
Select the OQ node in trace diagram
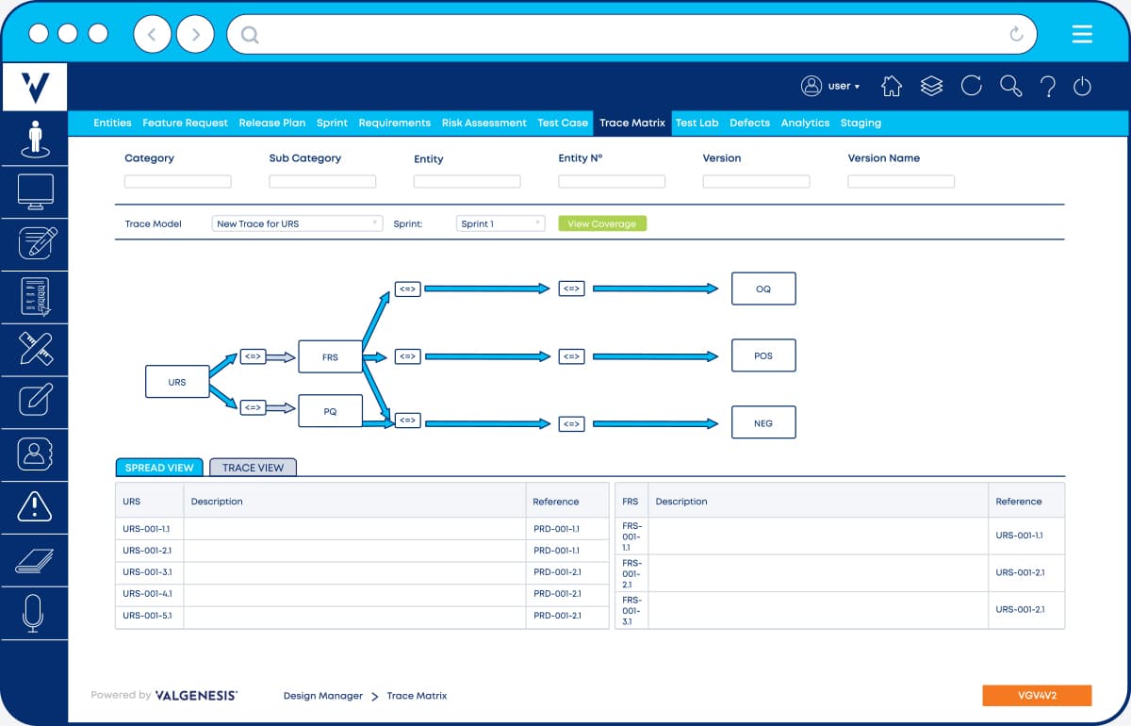click(763, 289)
